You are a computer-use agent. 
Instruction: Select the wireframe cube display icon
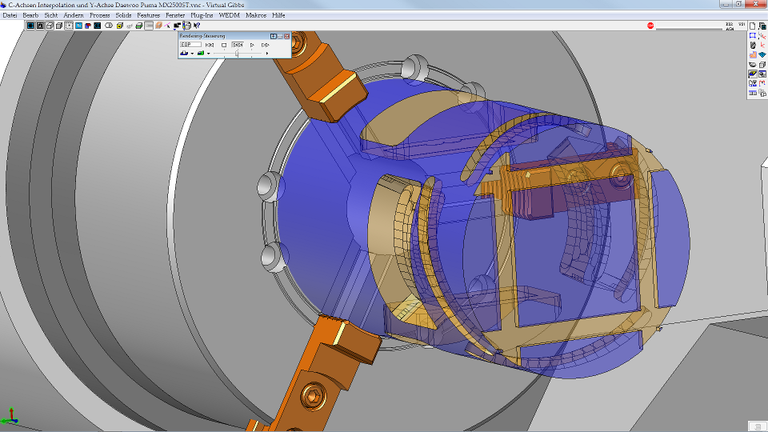click(x=50, y=26)
